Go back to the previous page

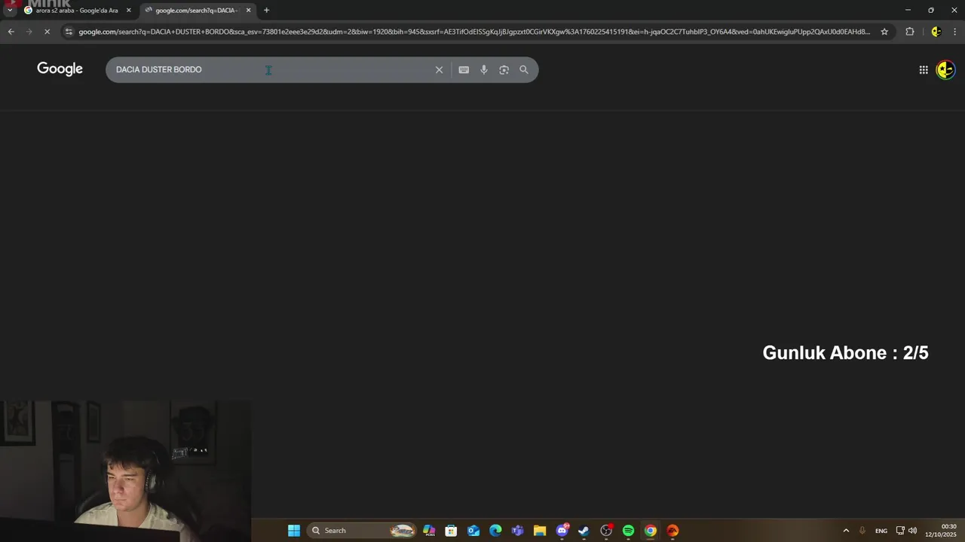click(11, 32)
